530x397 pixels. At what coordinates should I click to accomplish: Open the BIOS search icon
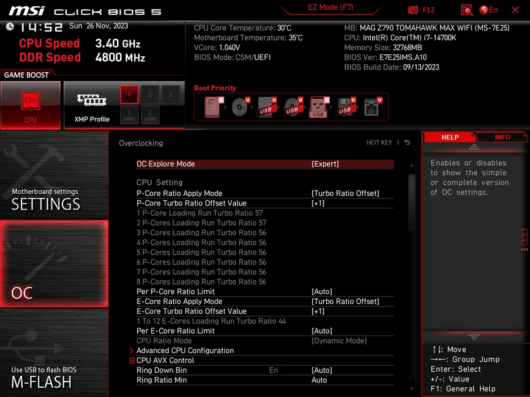pyautogui.click(x=466, y=10)
